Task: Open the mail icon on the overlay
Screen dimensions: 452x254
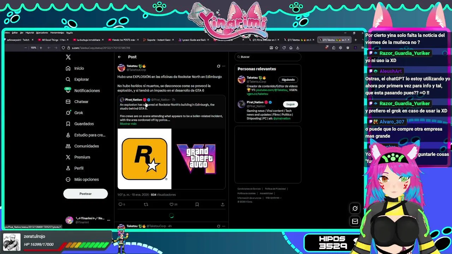Action: (x=355, y=221)
